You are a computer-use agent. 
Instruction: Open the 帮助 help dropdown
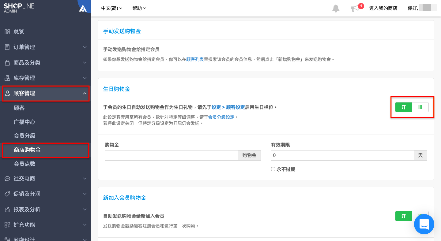coord(139,8)
